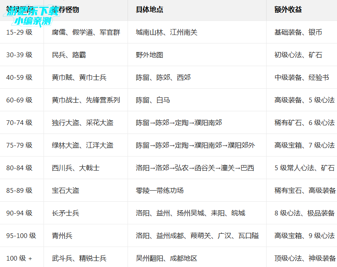This screenshot has height=267, width=337.
Task: Click the 40-59 级 level cell
Action: (19, 78)
